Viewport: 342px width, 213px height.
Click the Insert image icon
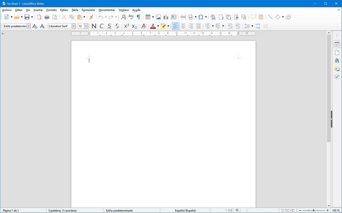point(158,17)
